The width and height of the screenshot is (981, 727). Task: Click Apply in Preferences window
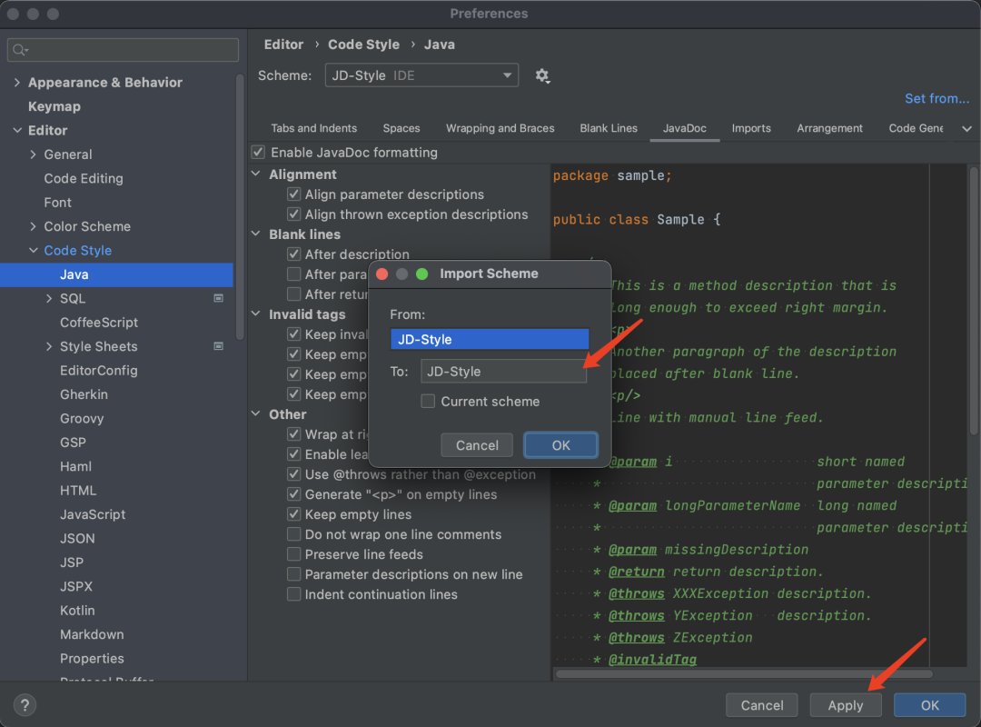pos(846,705)
